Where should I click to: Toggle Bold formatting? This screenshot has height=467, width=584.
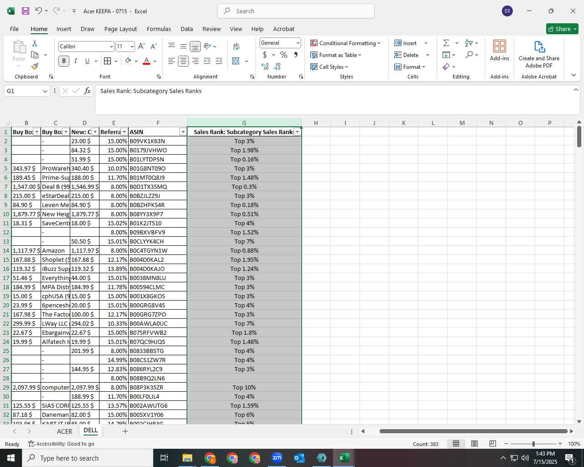coord(64,61)
